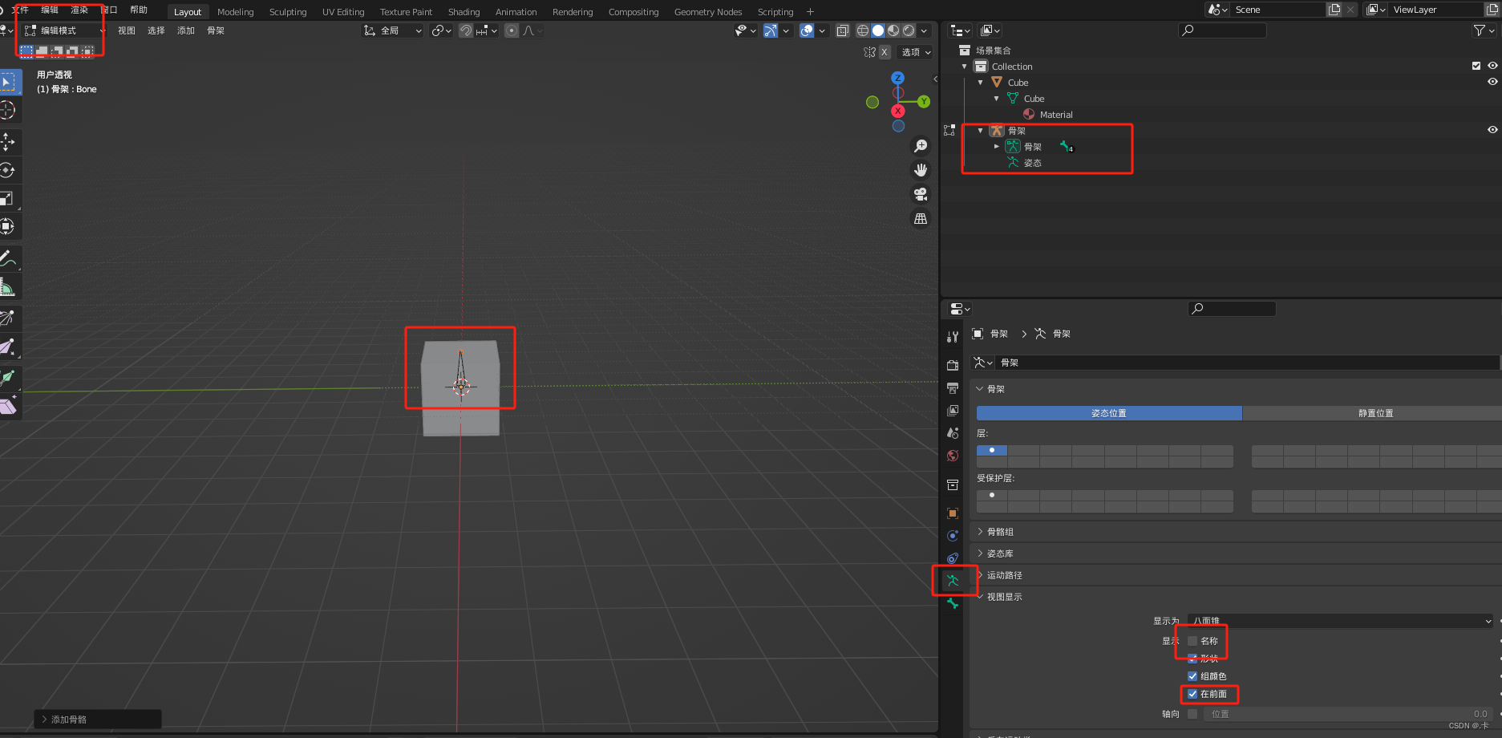This screenshot has height=738, width=1502.
Task: Uncheck the Collection exclude checkbox in outliner
Action: 1476,66
